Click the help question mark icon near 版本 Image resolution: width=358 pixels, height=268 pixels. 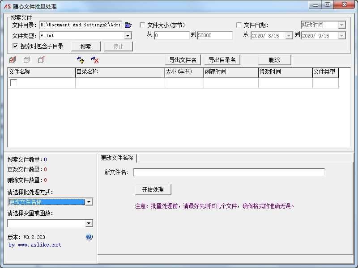coord(89,237)
